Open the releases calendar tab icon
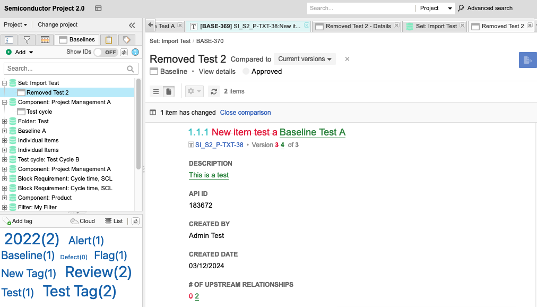Image resolution: width=537 pixels, height=307 pixels. click(x=45, y=40)
